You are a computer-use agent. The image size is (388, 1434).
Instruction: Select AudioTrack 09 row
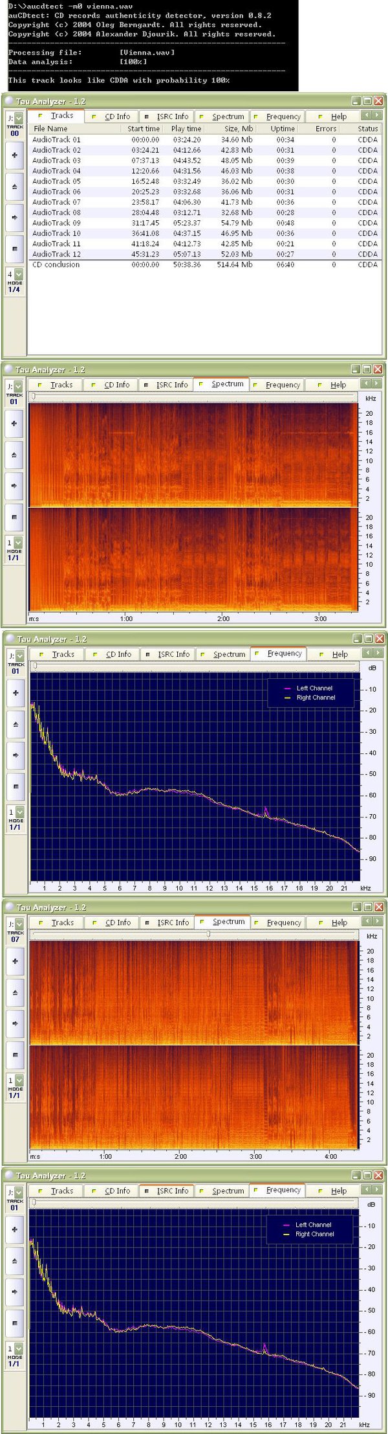(204, 223)
